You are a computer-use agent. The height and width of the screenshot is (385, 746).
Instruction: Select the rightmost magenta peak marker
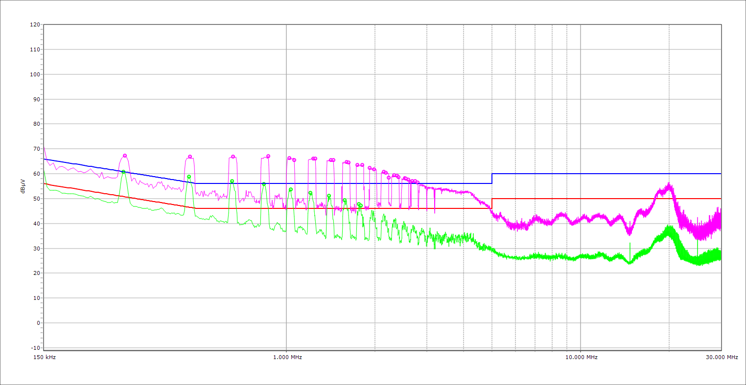[x=418, y=182]
